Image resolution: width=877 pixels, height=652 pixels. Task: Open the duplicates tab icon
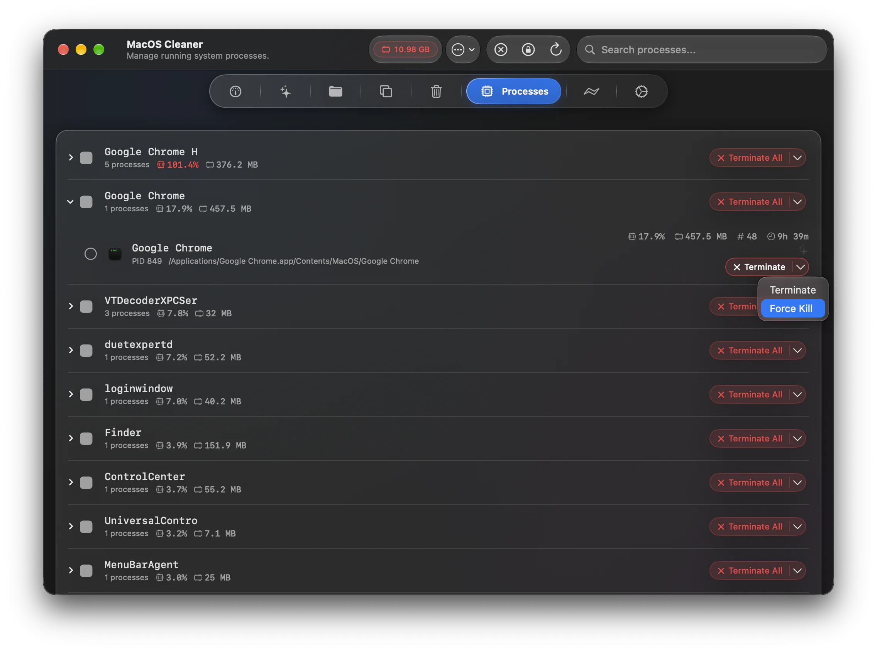(x=386, y=92)
